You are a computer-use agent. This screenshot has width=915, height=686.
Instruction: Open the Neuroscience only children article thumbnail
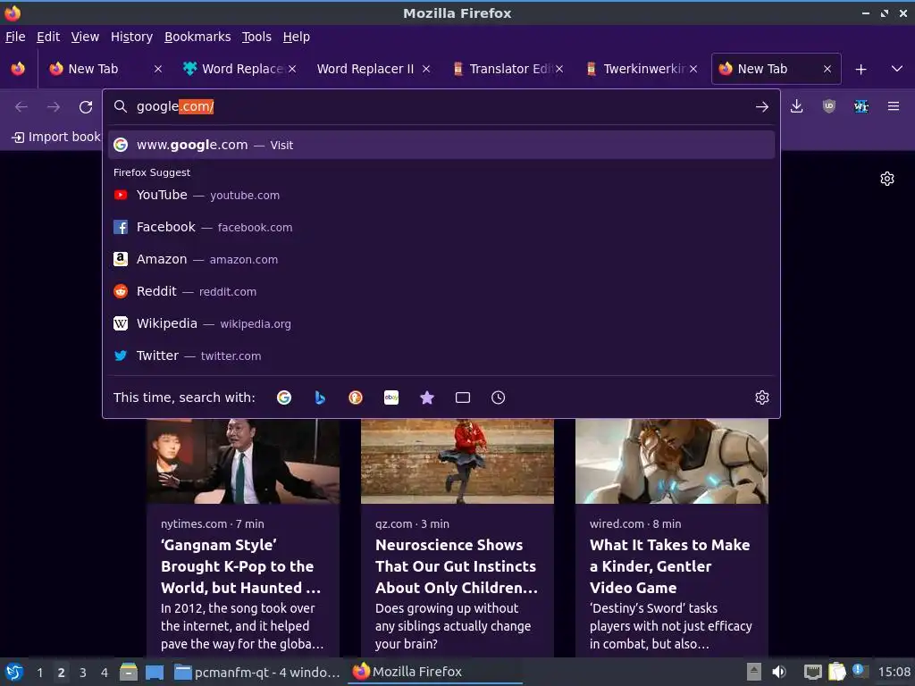457,461
